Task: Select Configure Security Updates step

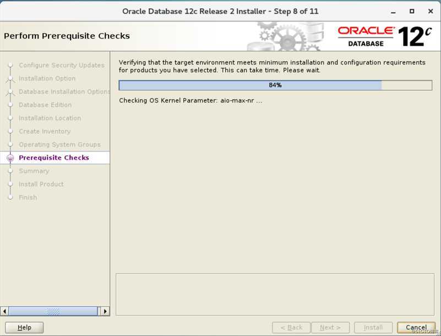Action: (62, 66)
